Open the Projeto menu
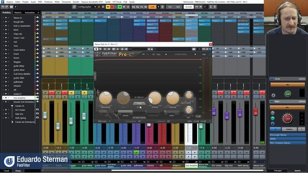 [26, 2]
